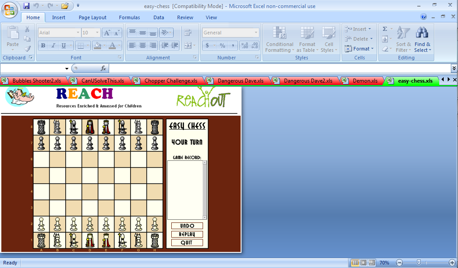Toggle Center text alignment

(143, 46)
